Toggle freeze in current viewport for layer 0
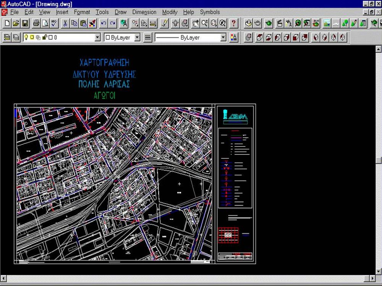This screenshot has width=382, height=286. [x=38, y=37]
